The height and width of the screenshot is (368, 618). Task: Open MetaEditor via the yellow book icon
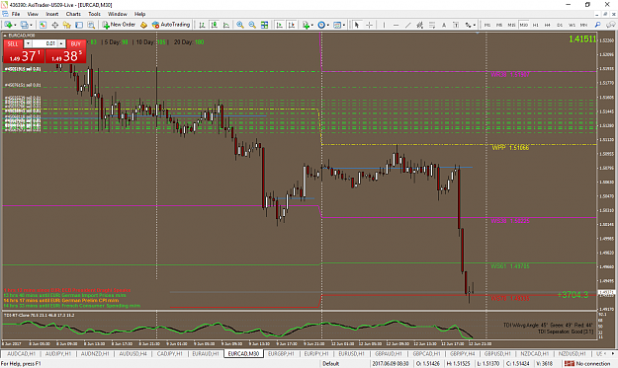click(x=143, y=25)
